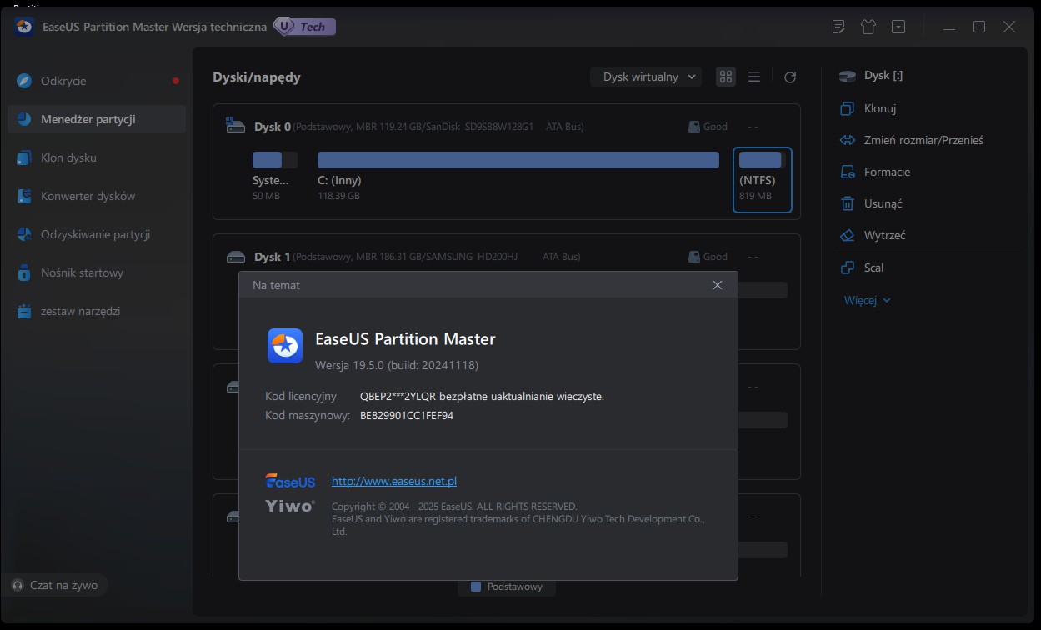This screenshot has width=1041, height=630.
Task: Open the Odkrycie sidebar section
Action: (97, 81)
